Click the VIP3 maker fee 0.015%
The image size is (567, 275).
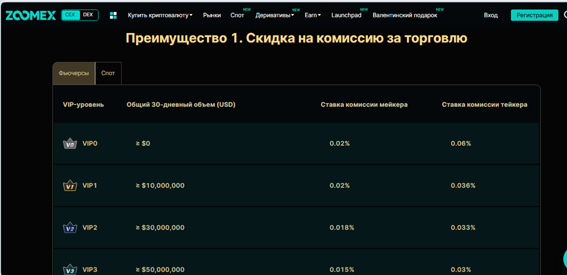[x=342, y=270]
